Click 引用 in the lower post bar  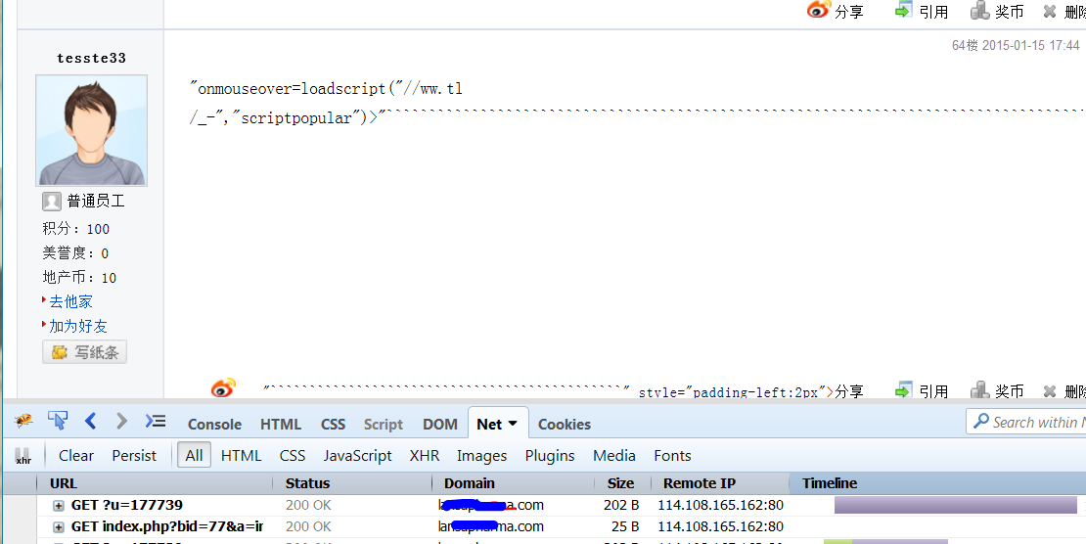pyautogui.click(x=933, y=391)
